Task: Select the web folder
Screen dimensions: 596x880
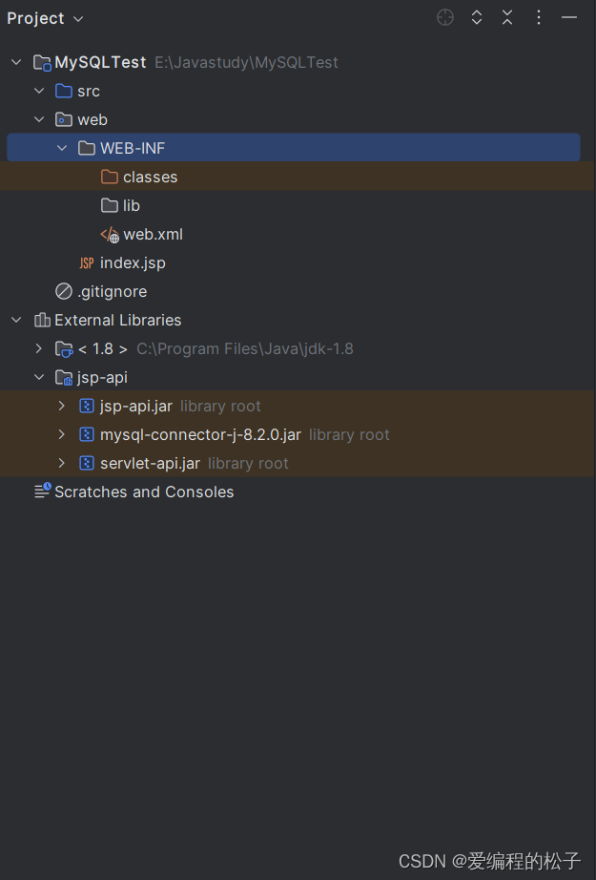Action: pyautogui.click(x=92, y=119)
